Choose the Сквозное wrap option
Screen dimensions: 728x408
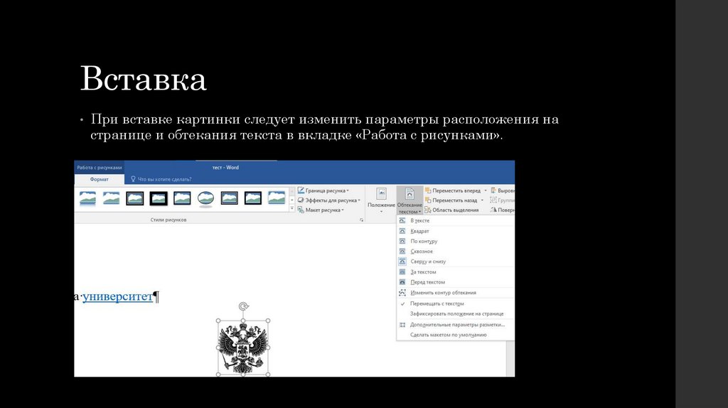(456, 251)
